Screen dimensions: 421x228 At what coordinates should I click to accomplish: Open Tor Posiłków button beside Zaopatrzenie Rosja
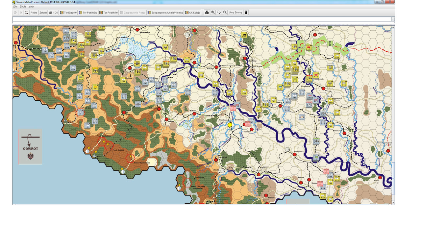[x=109, y=13]
